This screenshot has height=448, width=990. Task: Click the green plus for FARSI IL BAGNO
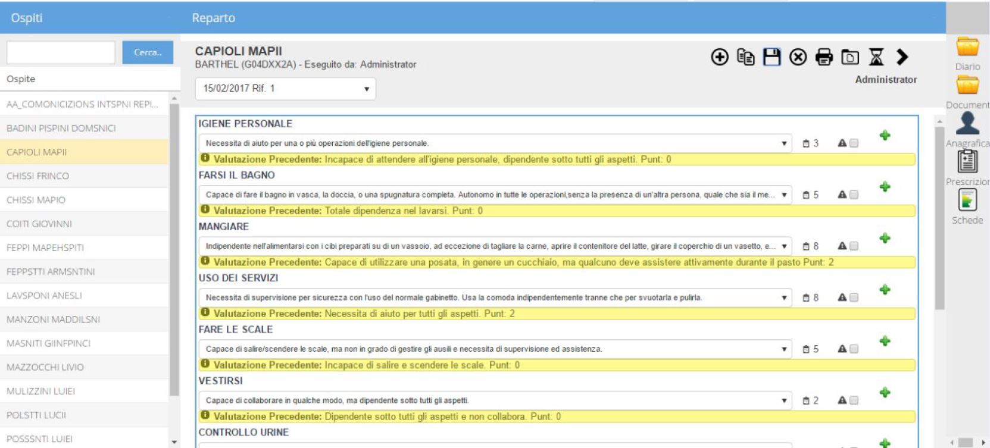[885, 187]
